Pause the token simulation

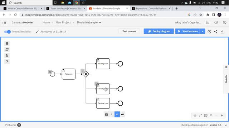7,43
